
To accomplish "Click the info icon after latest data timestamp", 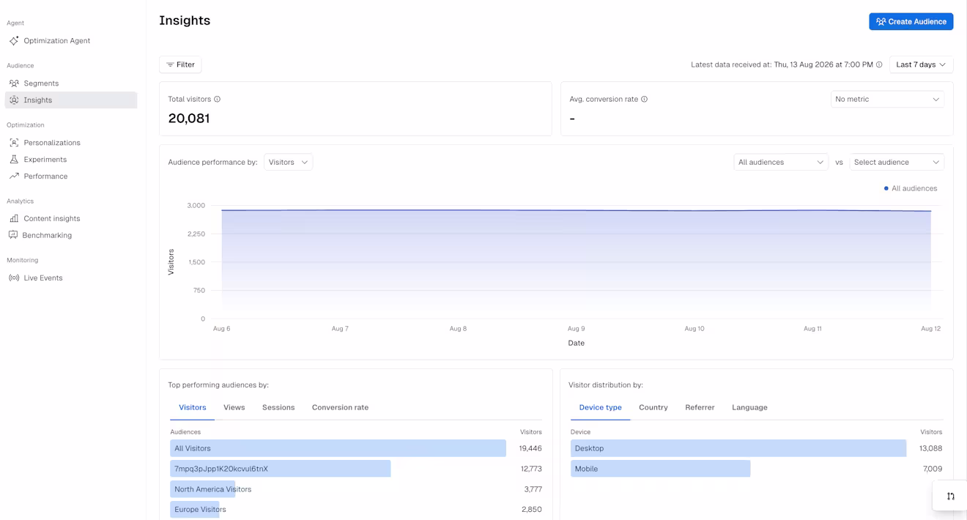I will pyautogui.click(x=879, y=65).
